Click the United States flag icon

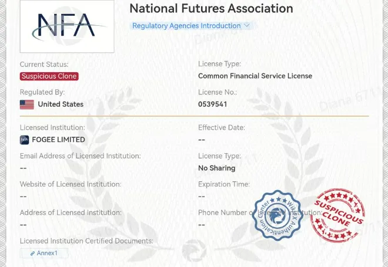click(27, 104)
